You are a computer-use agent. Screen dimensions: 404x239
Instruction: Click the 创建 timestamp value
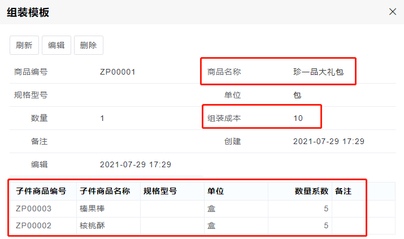coord(328,141)
